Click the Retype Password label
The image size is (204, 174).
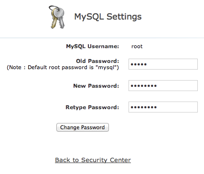(x=92, y=107)
